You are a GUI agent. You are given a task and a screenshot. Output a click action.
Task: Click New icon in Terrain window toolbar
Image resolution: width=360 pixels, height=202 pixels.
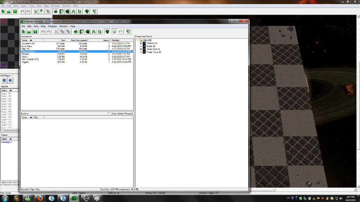3,11
